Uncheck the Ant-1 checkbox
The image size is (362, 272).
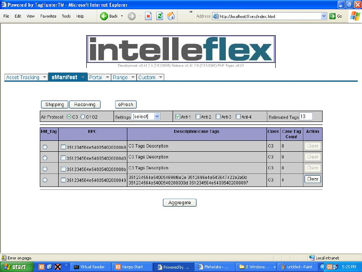click(178, 117)
